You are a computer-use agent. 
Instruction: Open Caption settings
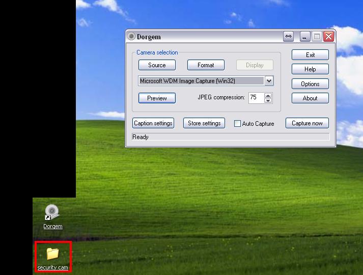coord(153,123)
